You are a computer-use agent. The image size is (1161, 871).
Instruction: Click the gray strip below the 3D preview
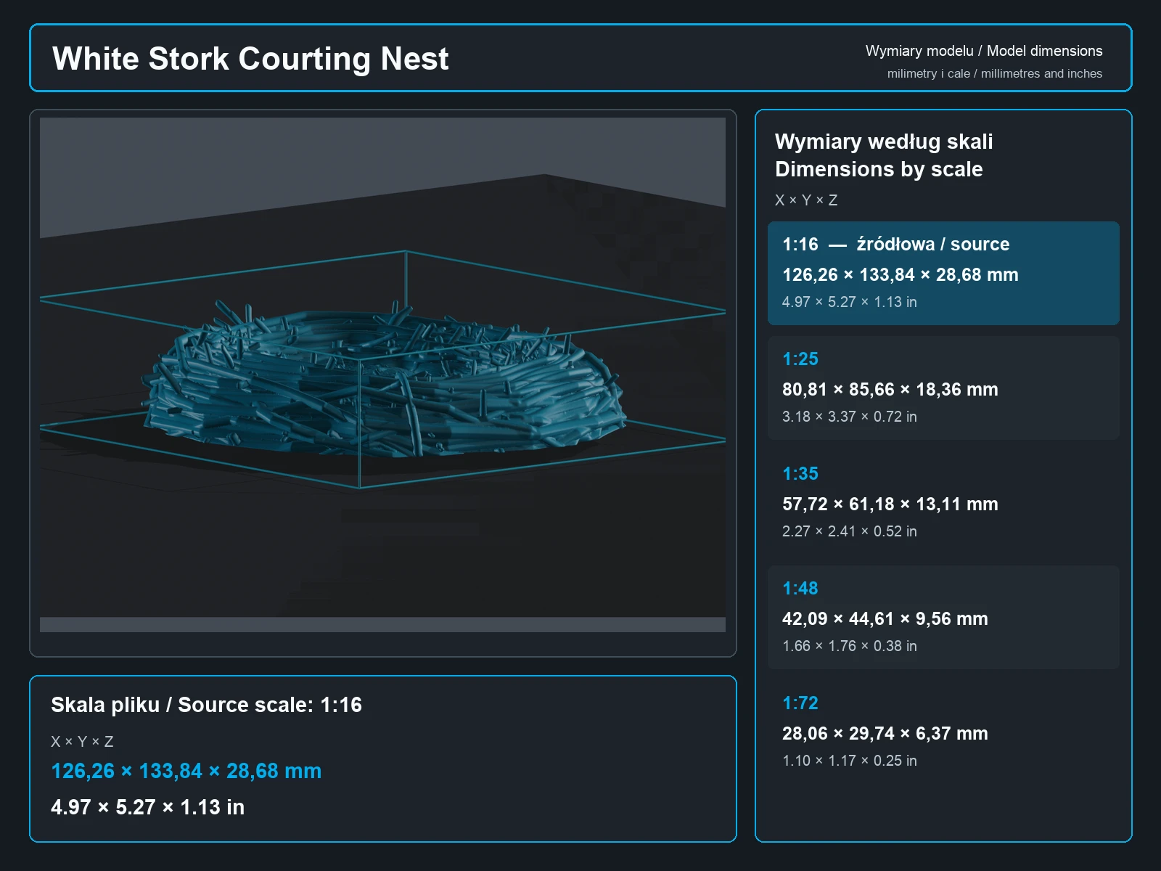(x=382, y=625)
